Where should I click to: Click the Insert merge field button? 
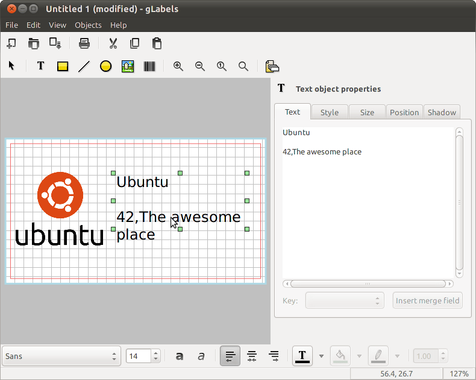tap(427, 300)
